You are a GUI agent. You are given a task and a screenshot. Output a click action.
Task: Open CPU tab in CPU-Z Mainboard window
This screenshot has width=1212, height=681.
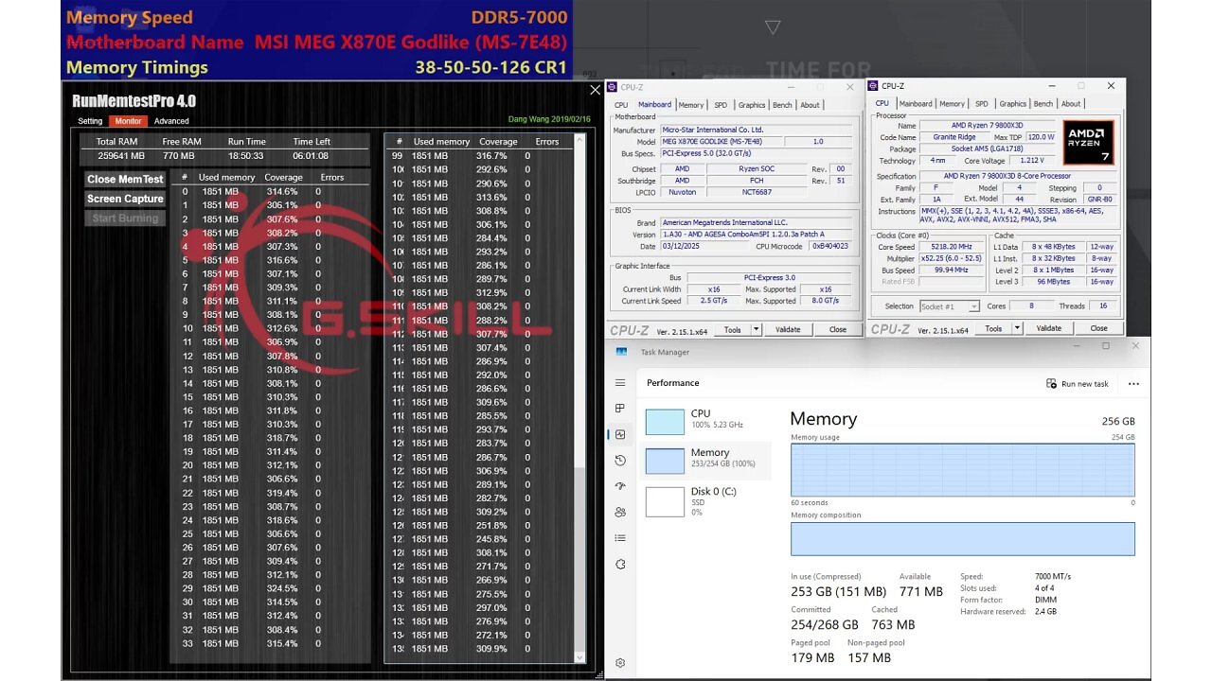pos(621,105)
